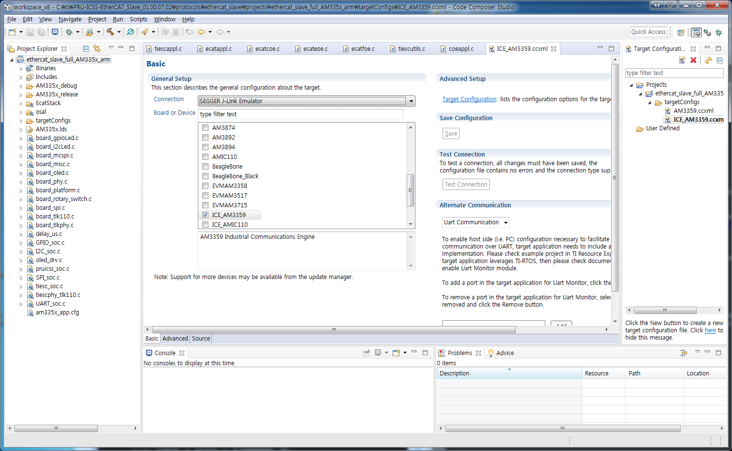Enable the EVMAM3358 device checkbox
This screenshot has height=451, width=732.
(x=205, y=186)
